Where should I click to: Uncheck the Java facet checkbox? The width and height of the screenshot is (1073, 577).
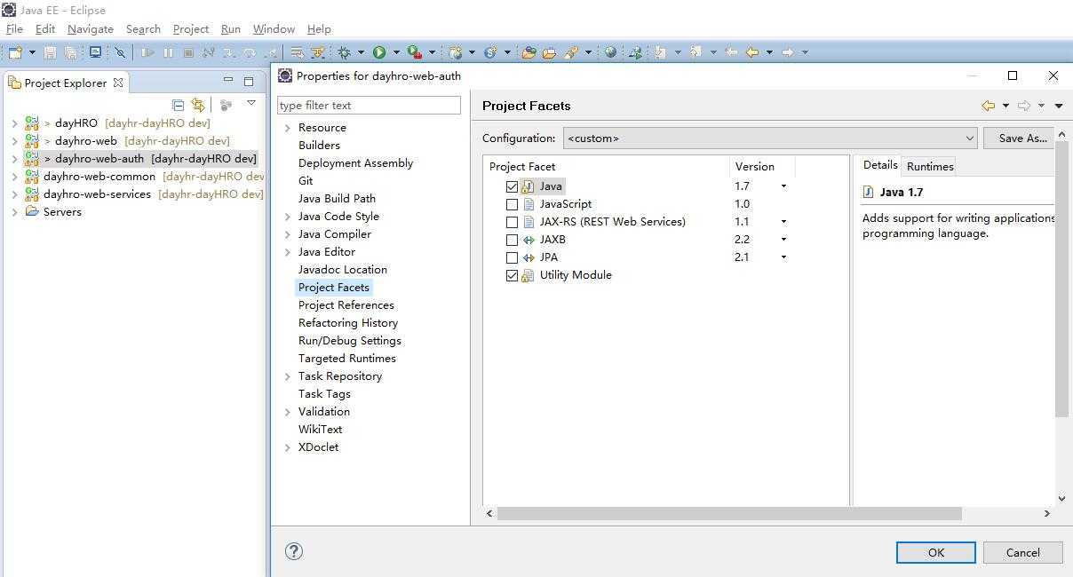(512, 186)
